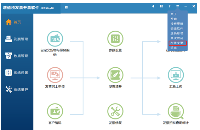This screenshot has height=130, width=200.
Task: Open the 客户编码 icon
Action: click(x=55, y=111)
